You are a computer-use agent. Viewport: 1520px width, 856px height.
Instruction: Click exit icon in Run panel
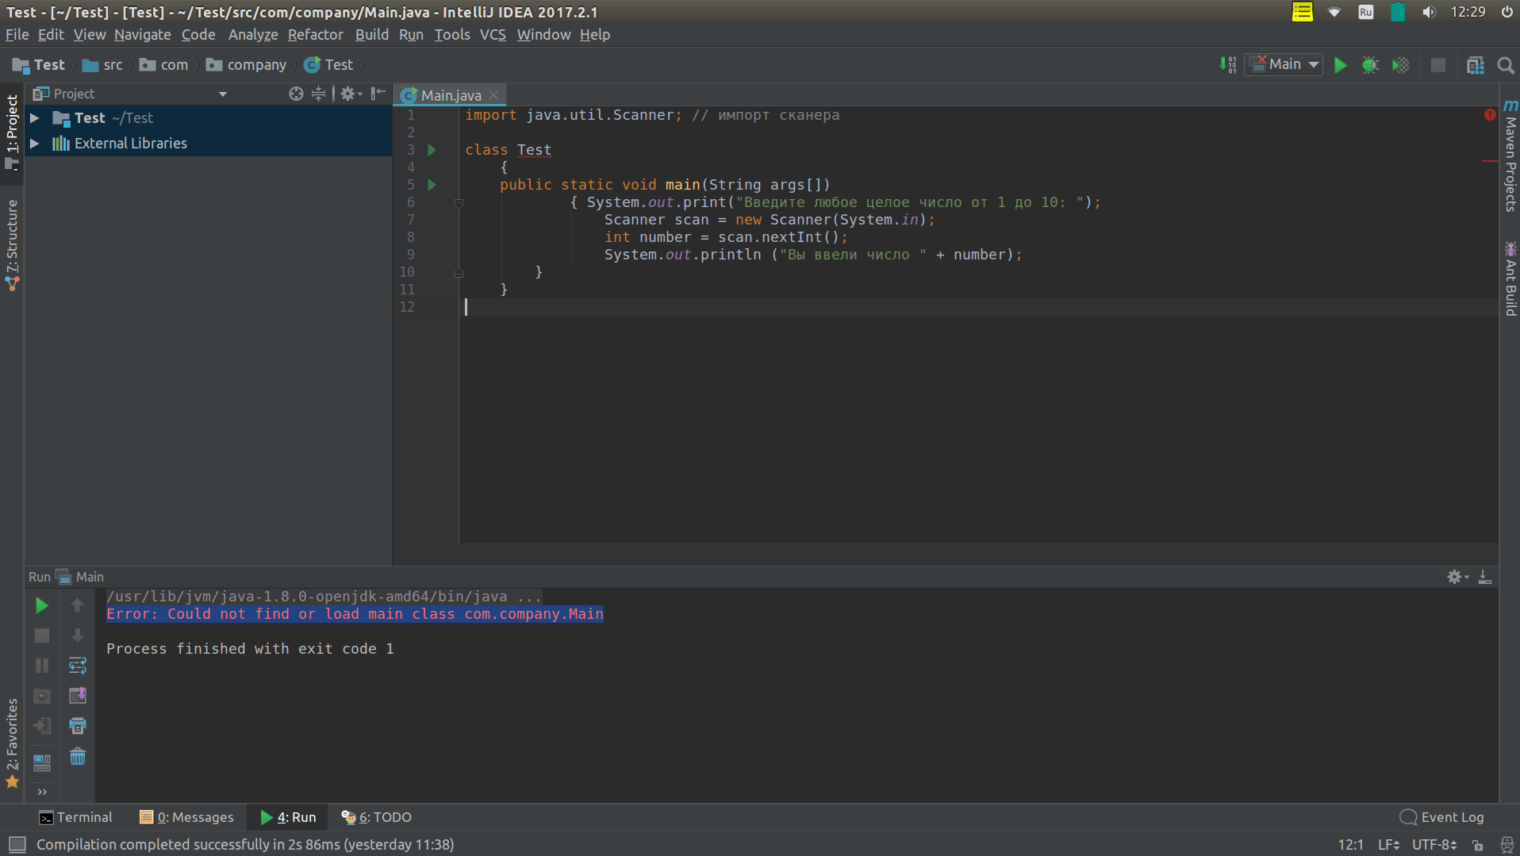tap(42, 726)
